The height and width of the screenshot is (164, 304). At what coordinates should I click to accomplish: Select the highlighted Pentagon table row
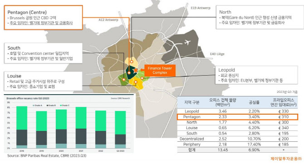(x=237, y=117)
